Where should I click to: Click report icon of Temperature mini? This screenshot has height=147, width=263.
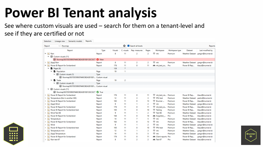coord(48,131)
